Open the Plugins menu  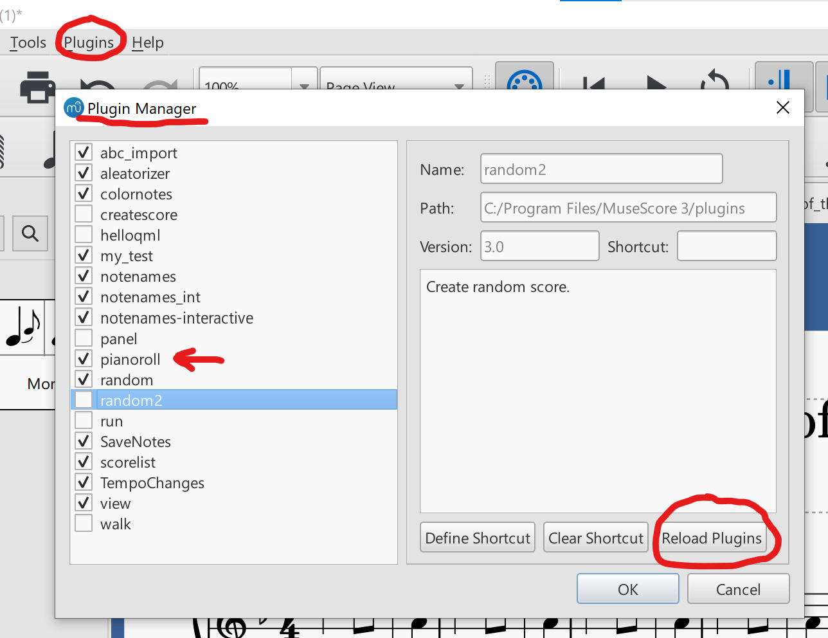pyautogui.click(x=89, y=42)
